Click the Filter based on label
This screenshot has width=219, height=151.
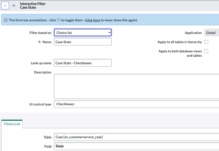(40, 33)
